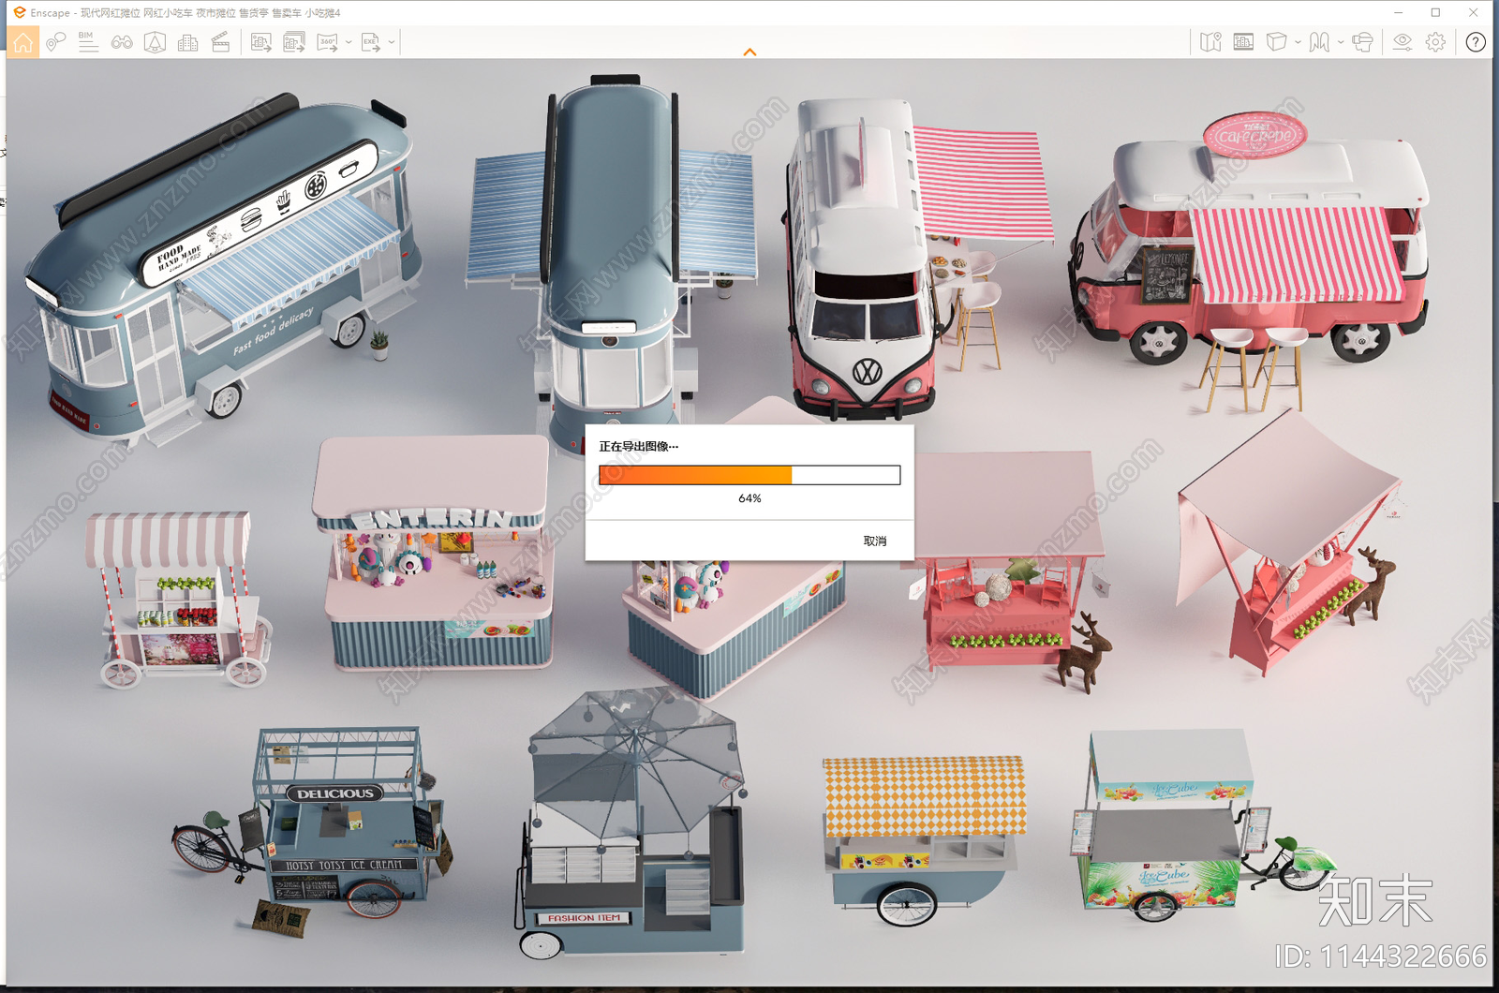Screen dimensions: 1499x993
Task: Expand the wings icon dropdown arrow
Action: 1341,42
